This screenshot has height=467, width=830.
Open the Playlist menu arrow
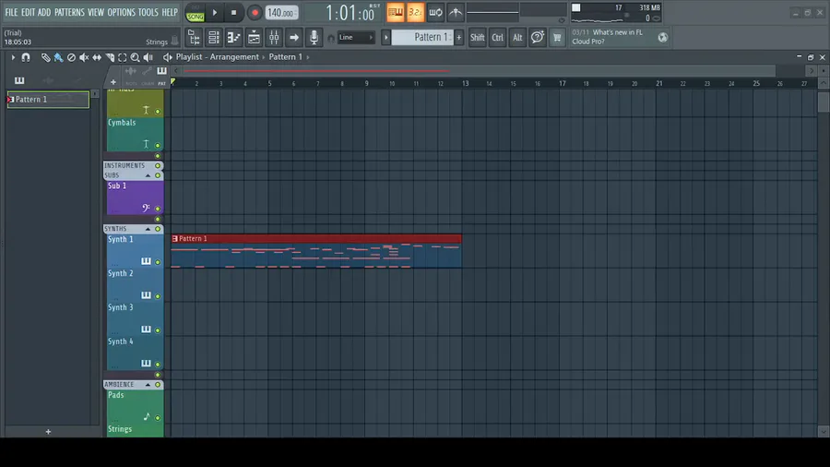(13, 57)
